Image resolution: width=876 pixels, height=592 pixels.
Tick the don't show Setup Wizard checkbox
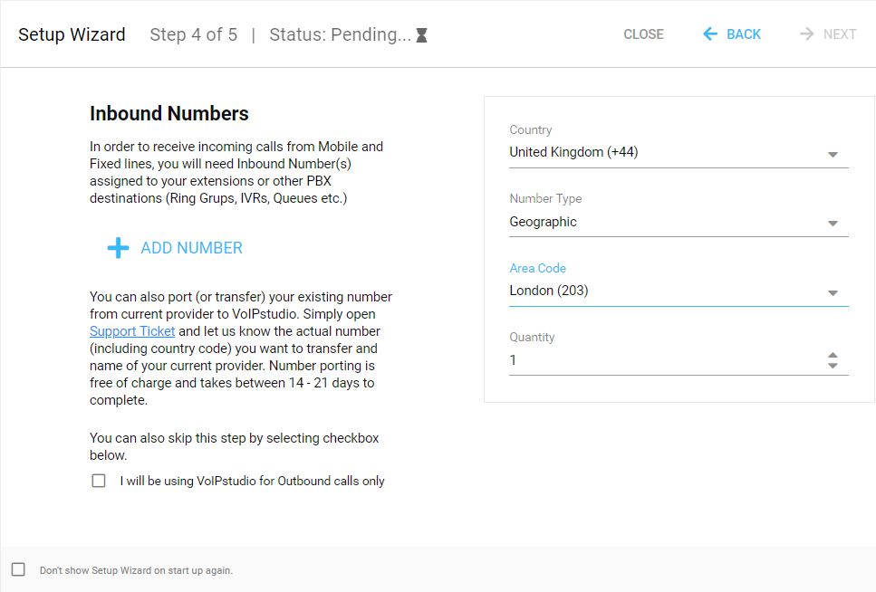[x=18, y=569]
